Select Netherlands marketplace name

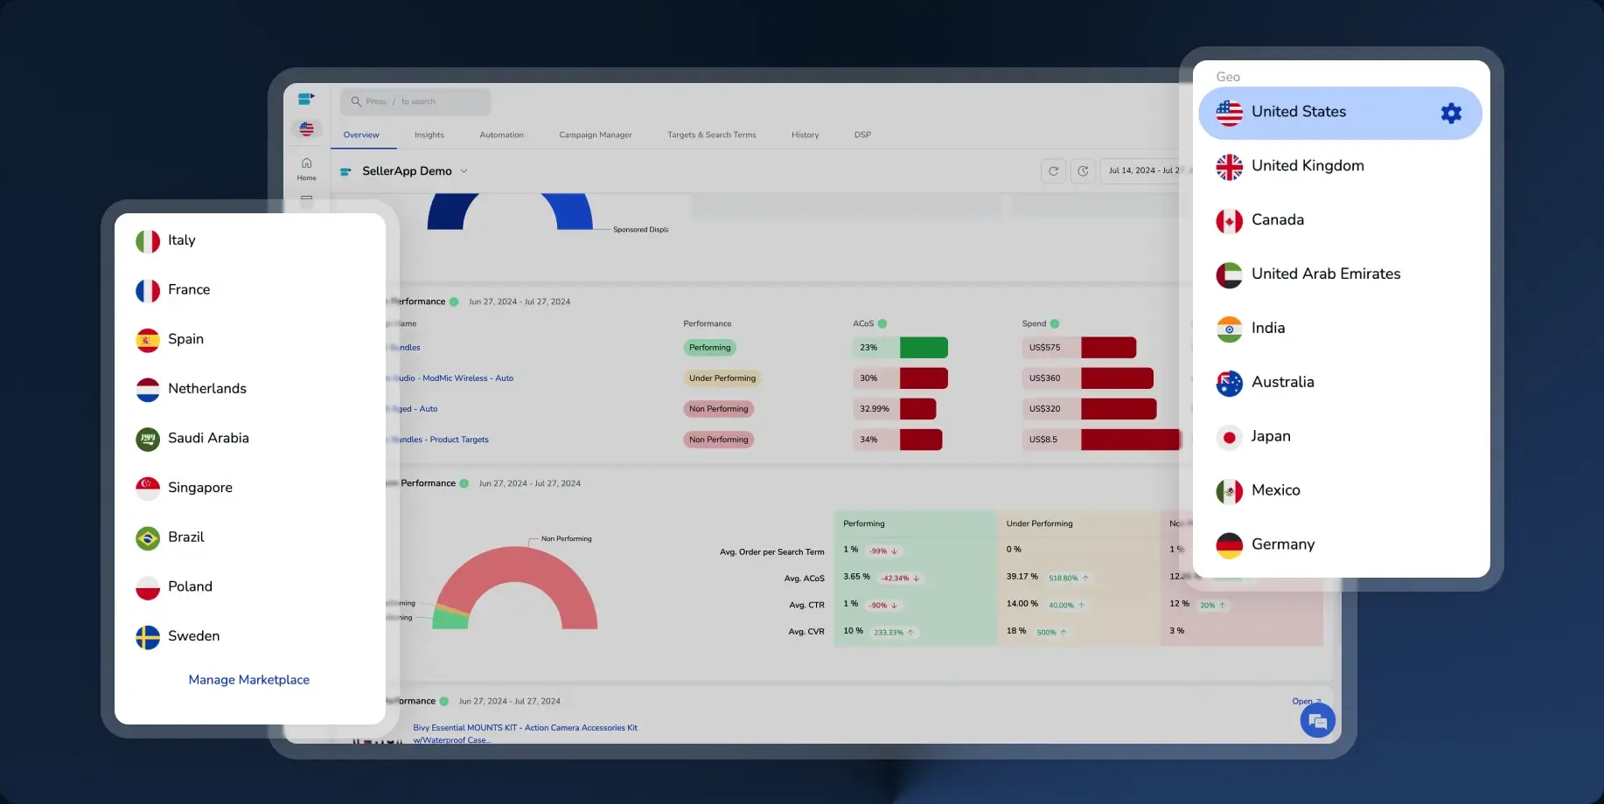[x=207, y=389]
